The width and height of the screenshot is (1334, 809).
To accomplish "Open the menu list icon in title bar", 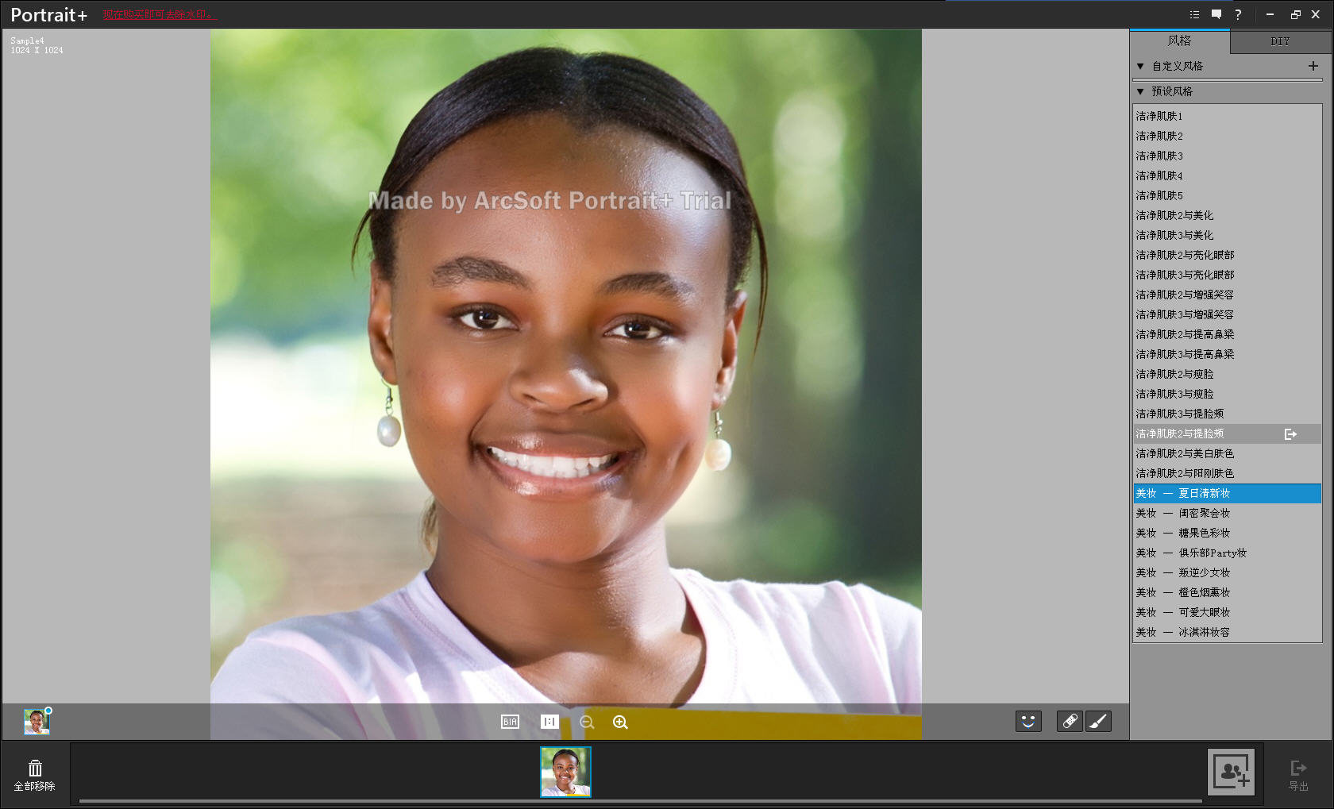I will 1194,14.
